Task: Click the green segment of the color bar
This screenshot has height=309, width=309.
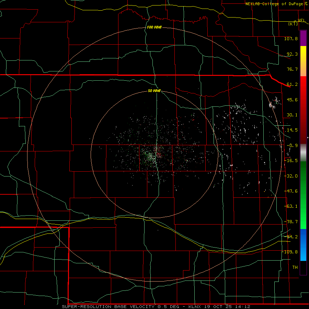Action: coord(303,195)
